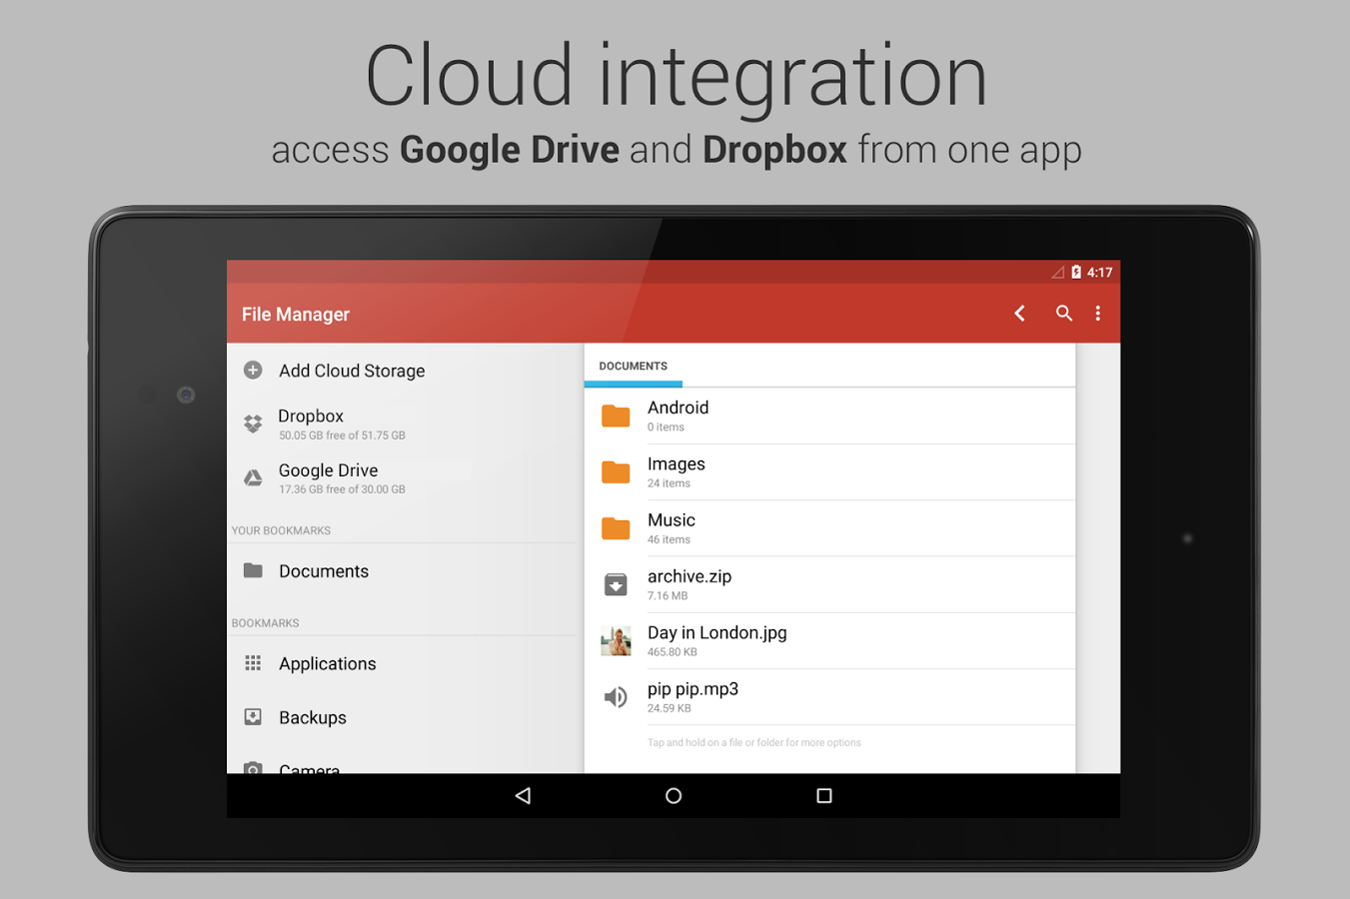
Task: Open the Dropbox storage entry
Action: tap(405, 425)
